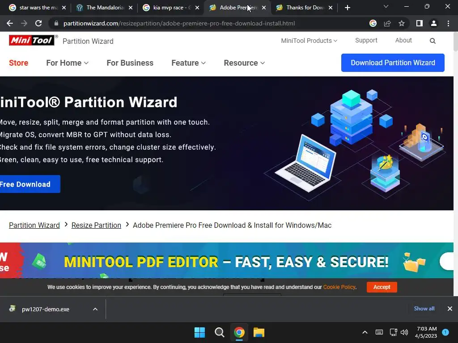Expand MiniTool Products dropdown
458x343 pixels.
click(309, 41)
